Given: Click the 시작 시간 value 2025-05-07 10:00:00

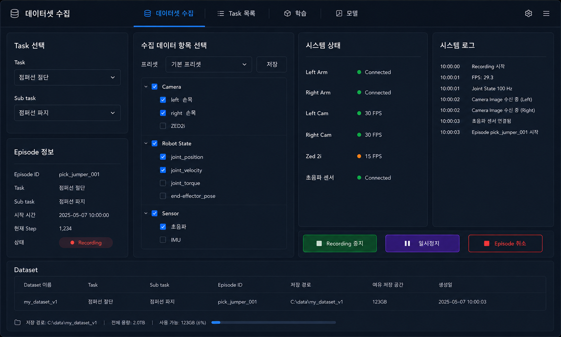Looking at the screenshot, I should tap(84, 215).
